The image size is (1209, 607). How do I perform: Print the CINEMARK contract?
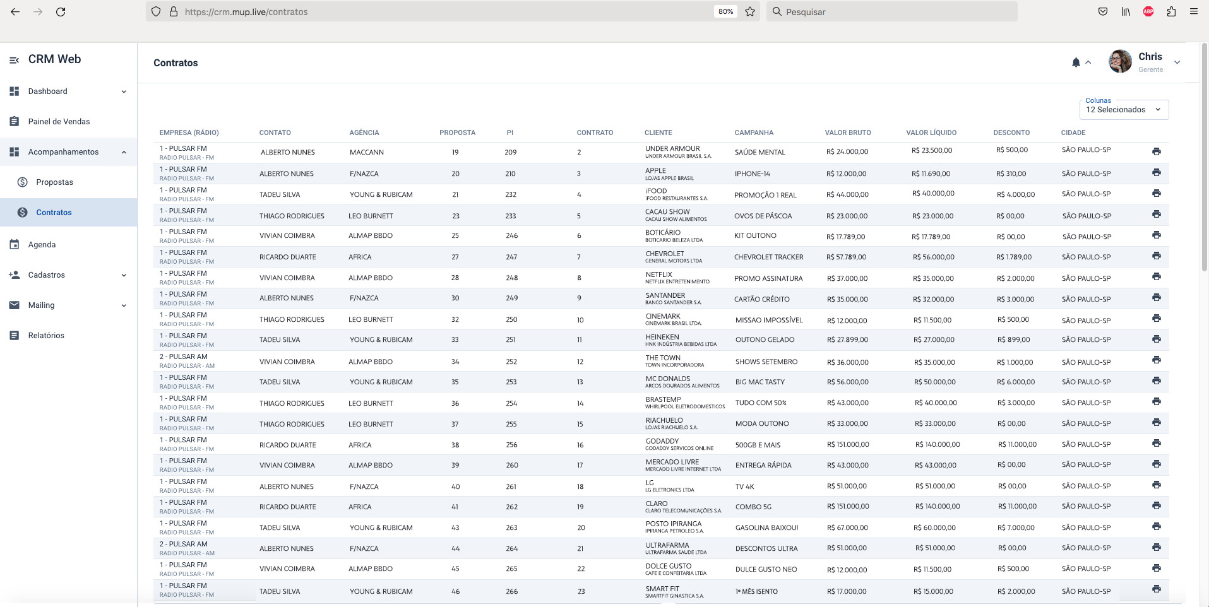(x=1156, y=318)
